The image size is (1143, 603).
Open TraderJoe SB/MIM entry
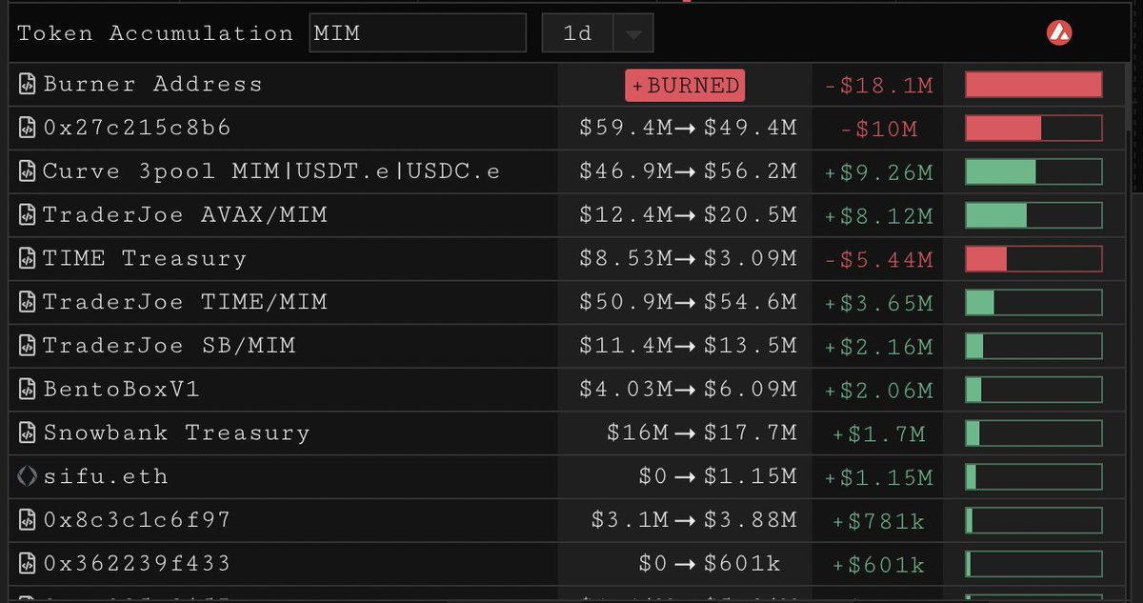170,346
